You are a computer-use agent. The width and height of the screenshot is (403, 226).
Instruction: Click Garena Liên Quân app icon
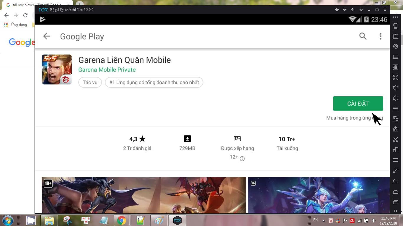pos(57,70)
